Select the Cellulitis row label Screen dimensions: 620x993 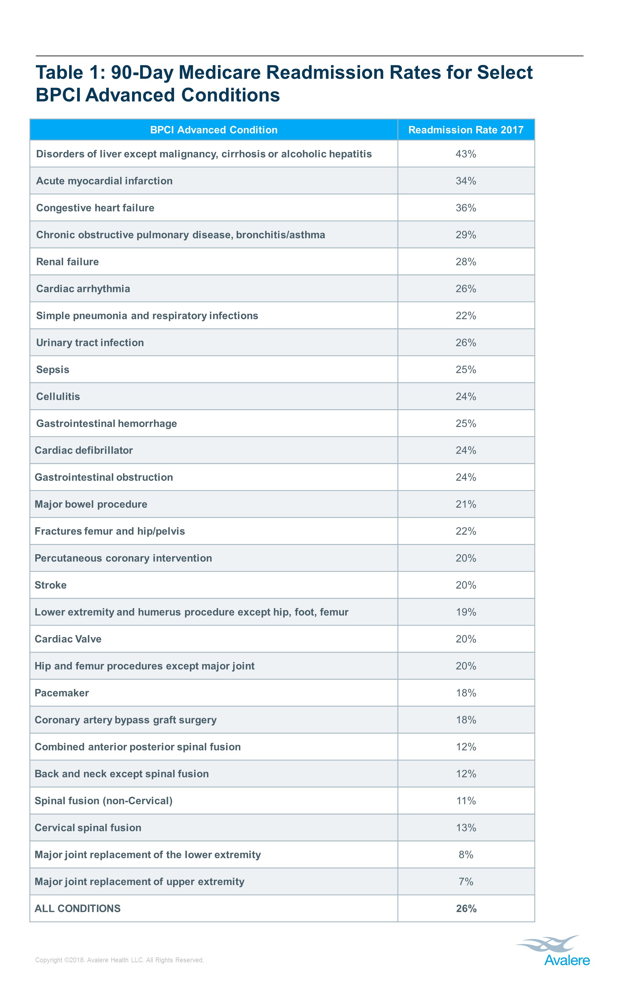pos(58,397)
